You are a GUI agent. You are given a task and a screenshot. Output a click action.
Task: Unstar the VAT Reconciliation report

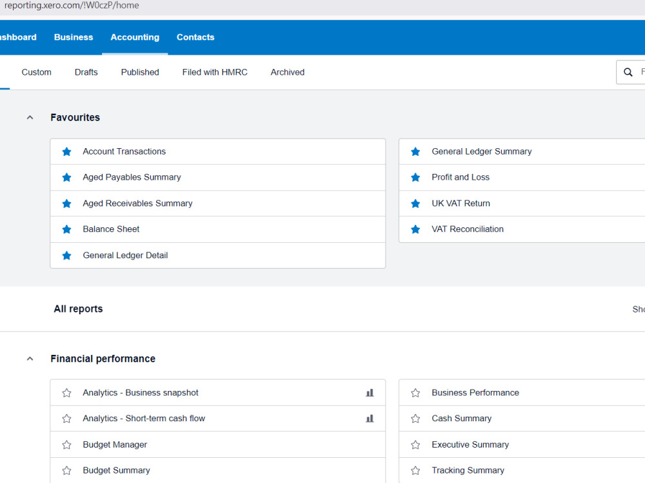pyautogui.click(x=415, y=229)
